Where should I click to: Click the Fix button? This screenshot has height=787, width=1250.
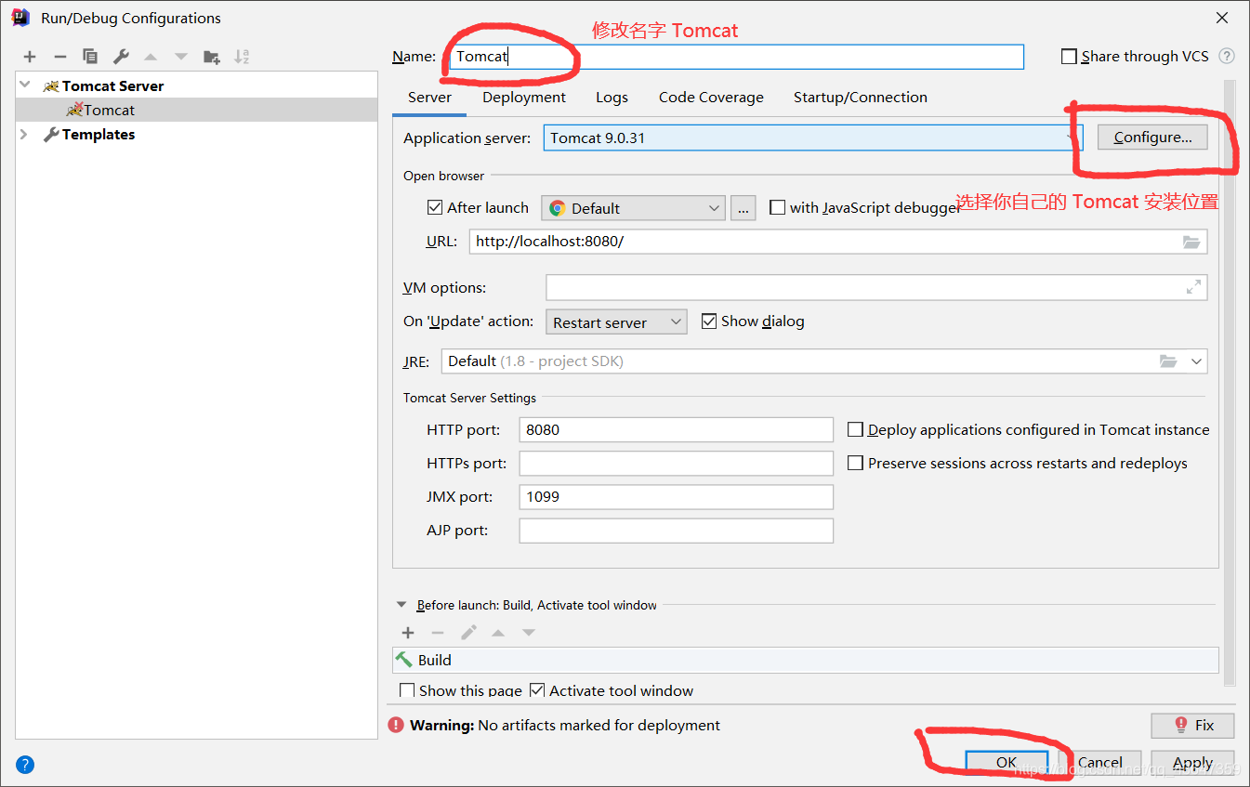1192,726
